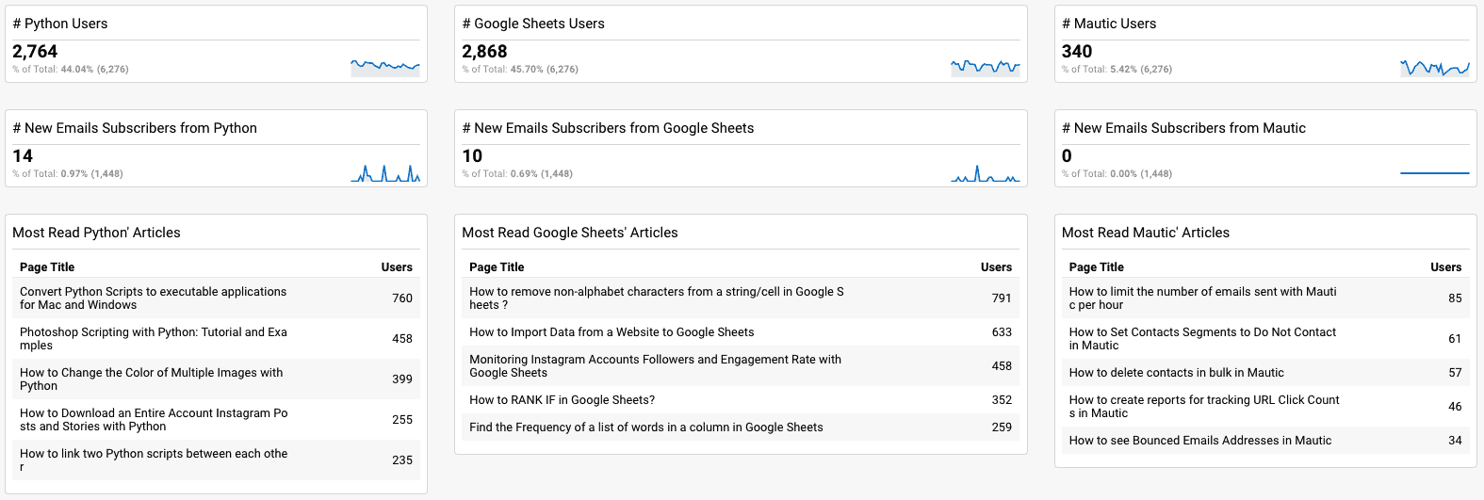The height and width of the screenshot is (500, 1484).
Task: Click the value 10 for Google Sheets subscribers
Action: point(472,155)
